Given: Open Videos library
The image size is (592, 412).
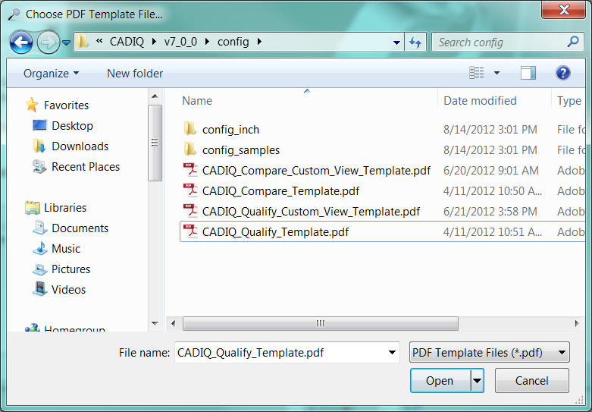Looking at the screenshot, I should [x=68, y=289].
